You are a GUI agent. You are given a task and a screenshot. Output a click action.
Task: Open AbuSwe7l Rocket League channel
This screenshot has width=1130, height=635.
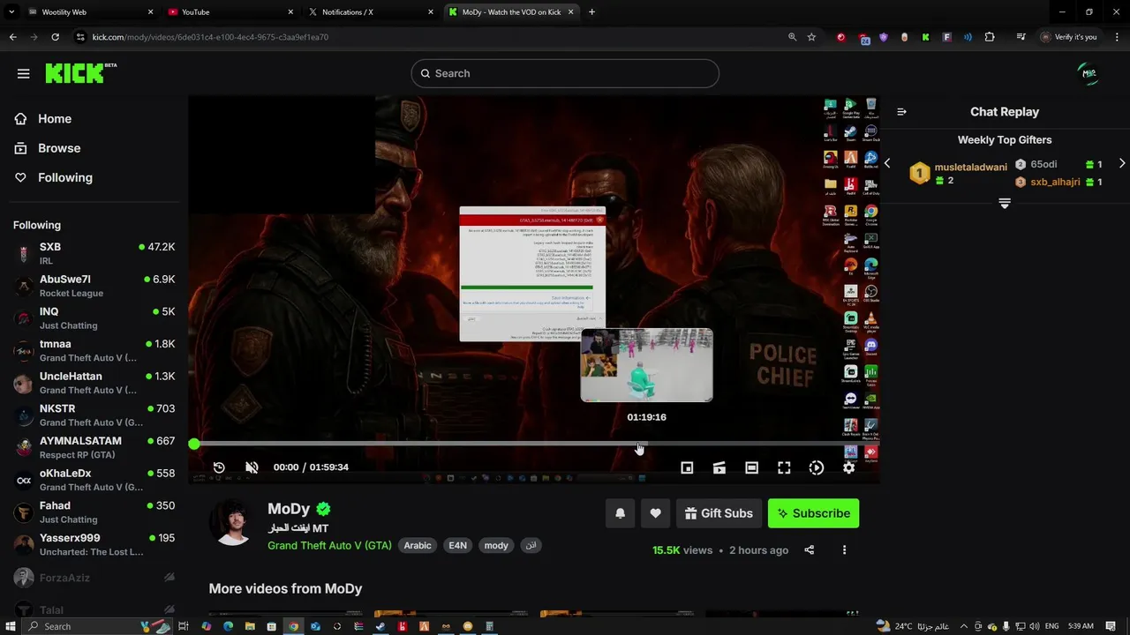click(x=94, y=286)
